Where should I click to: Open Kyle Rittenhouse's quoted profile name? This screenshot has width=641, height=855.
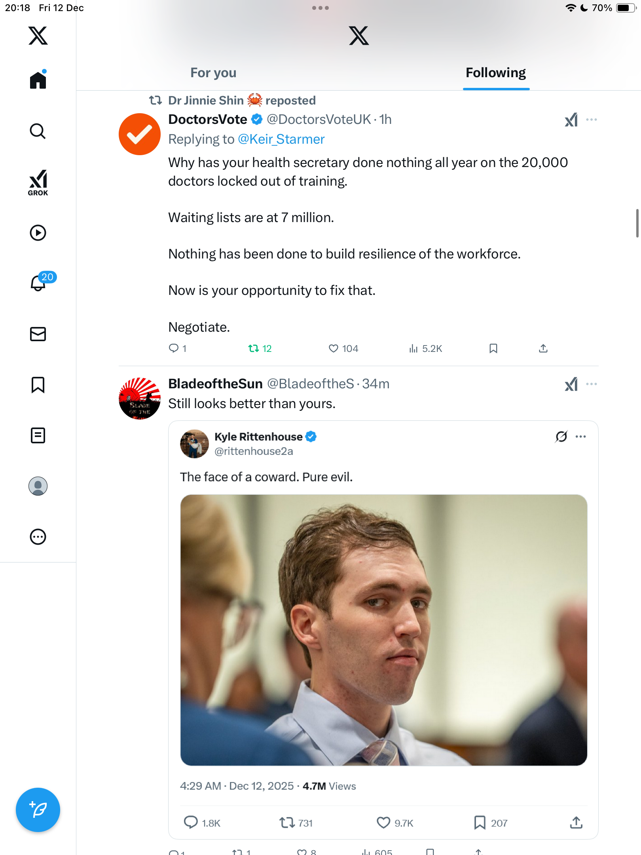(258, 437)
